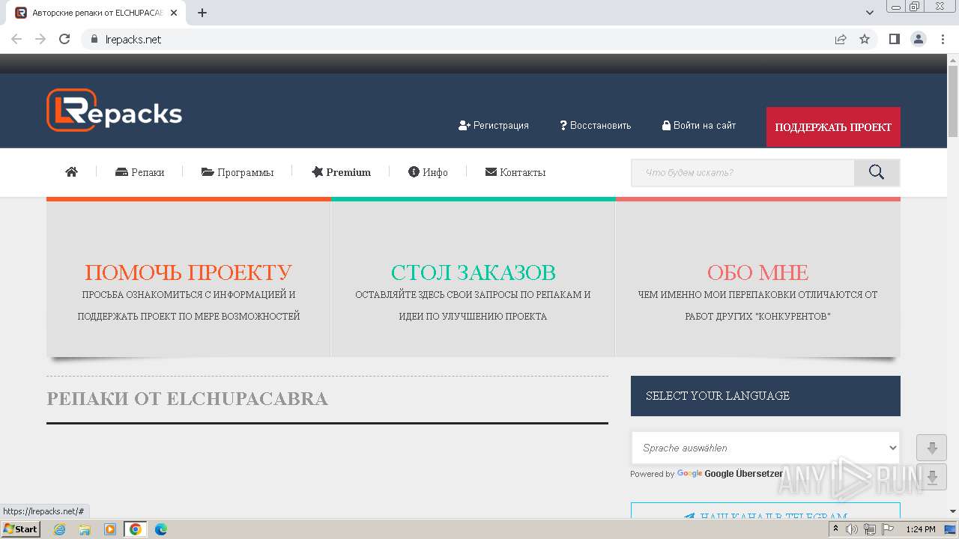Click the ПОДДЕРЖАТЬ ПРОЕКТ button
The height and width of the screenshot is (539, 959).
833,127
